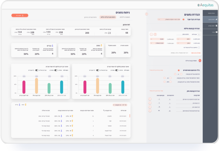Open the salary component dropdown at top
219x151 pixels.
pos(169,19)
